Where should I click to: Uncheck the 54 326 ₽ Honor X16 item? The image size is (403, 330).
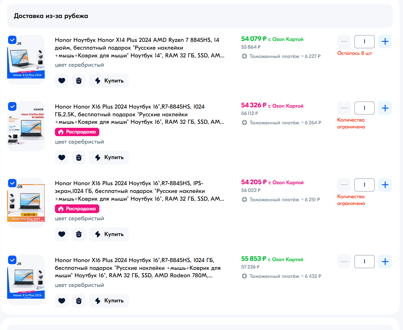12,106
